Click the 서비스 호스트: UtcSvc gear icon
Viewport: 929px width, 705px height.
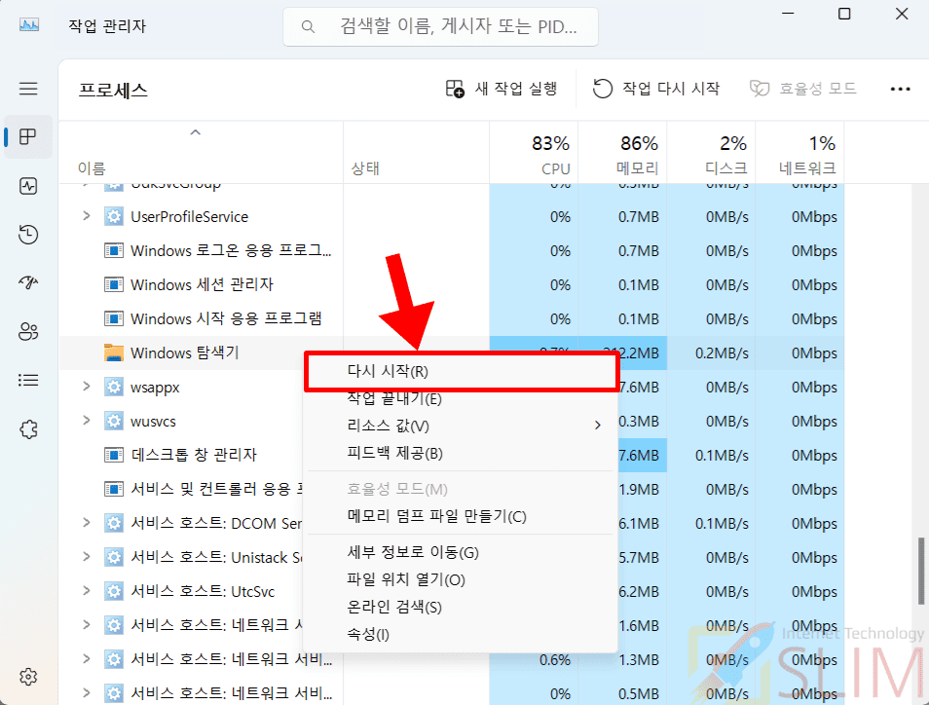[114, 591]
